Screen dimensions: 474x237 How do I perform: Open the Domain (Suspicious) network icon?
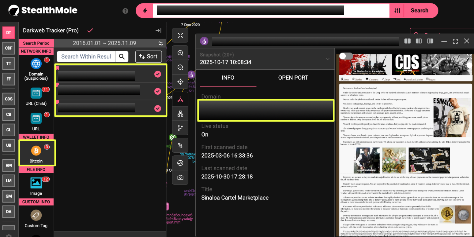(x=36, y=64)
